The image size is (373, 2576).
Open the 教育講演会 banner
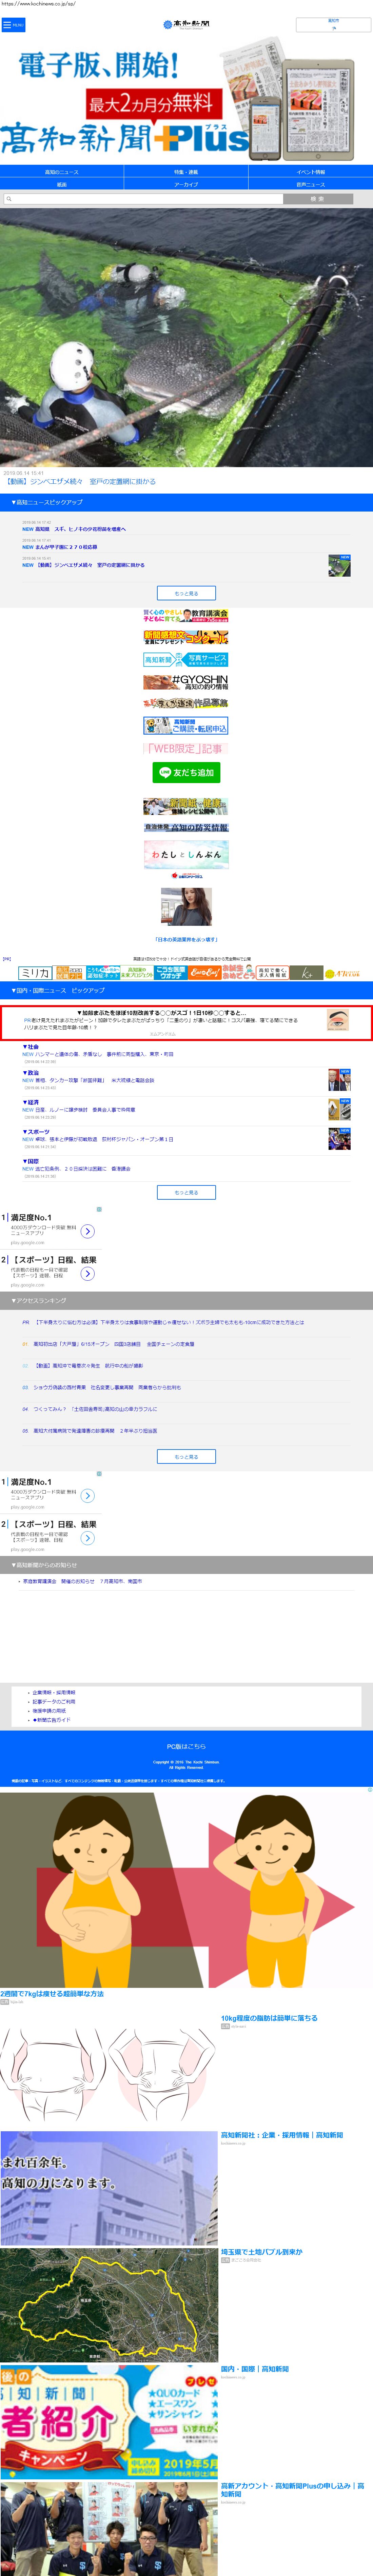186,616
